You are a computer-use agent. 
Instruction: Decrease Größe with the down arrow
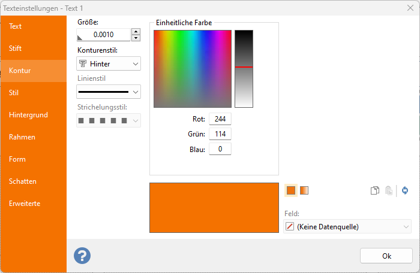[136, 38]
